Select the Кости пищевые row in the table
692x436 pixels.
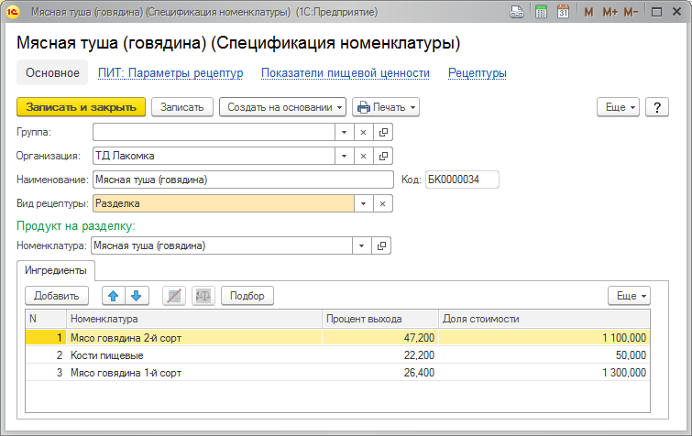point(192,354)
